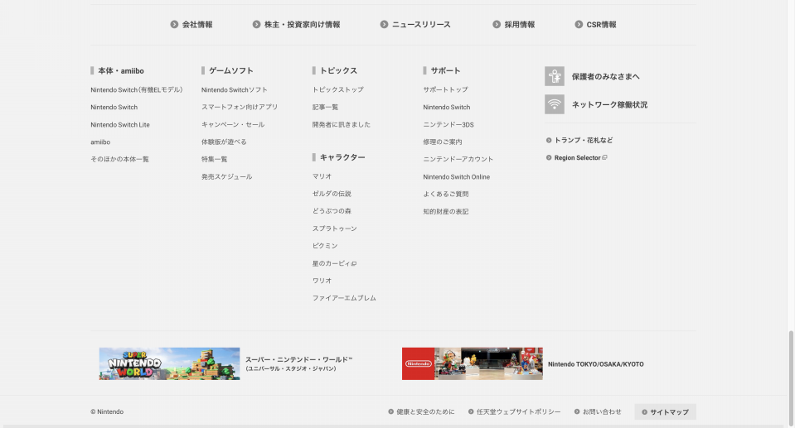
Task: Click the arrow icon beside トランプ・花札など
Action: click(x=549, y=140)
